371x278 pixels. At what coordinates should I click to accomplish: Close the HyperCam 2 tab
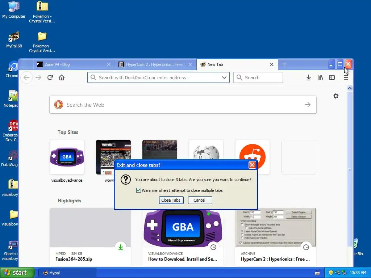(x=190, y=64)
